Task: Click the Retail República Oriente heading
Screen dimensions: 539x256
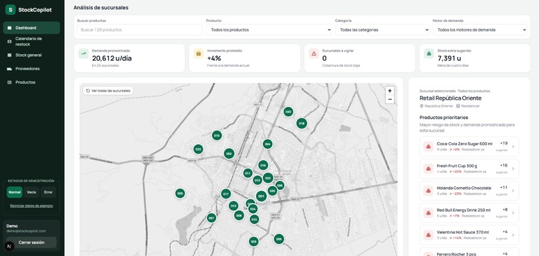Action: click(450, 98)
